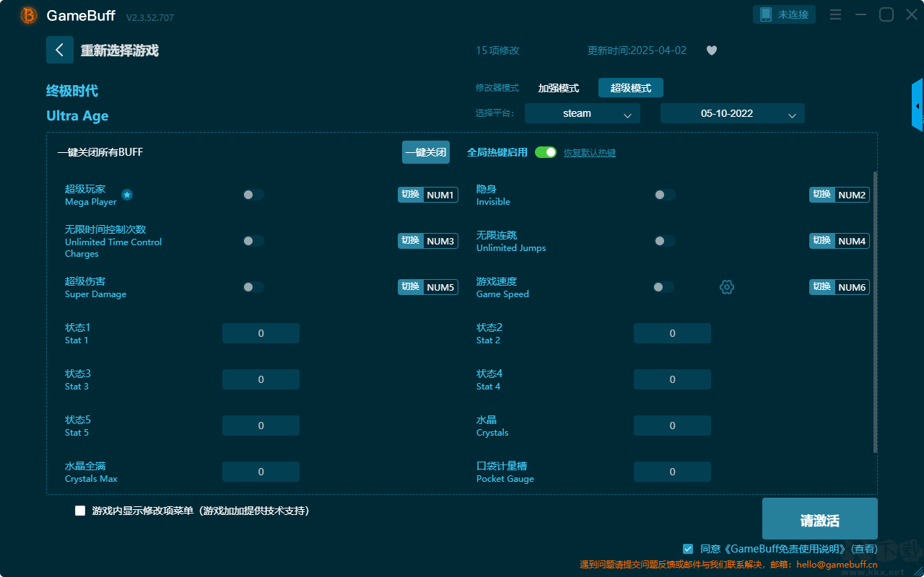Screen dimensions: 924x577
Task: Select the 加强模式 mode tab
Action: [x=559, y=88]
